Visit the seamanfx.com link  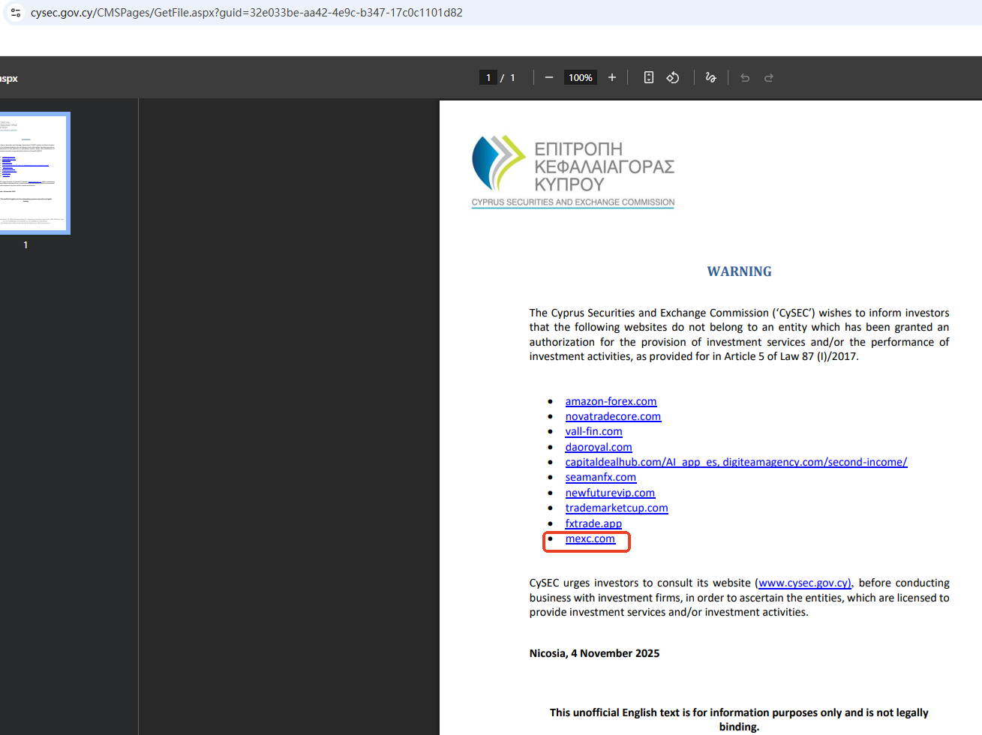[x=600, y=477]
